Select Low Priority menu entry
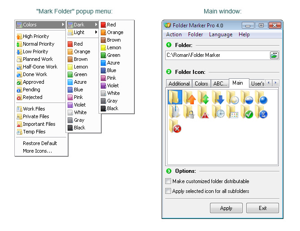The height and width of the screenshot is (231, 300). [41, 51]
